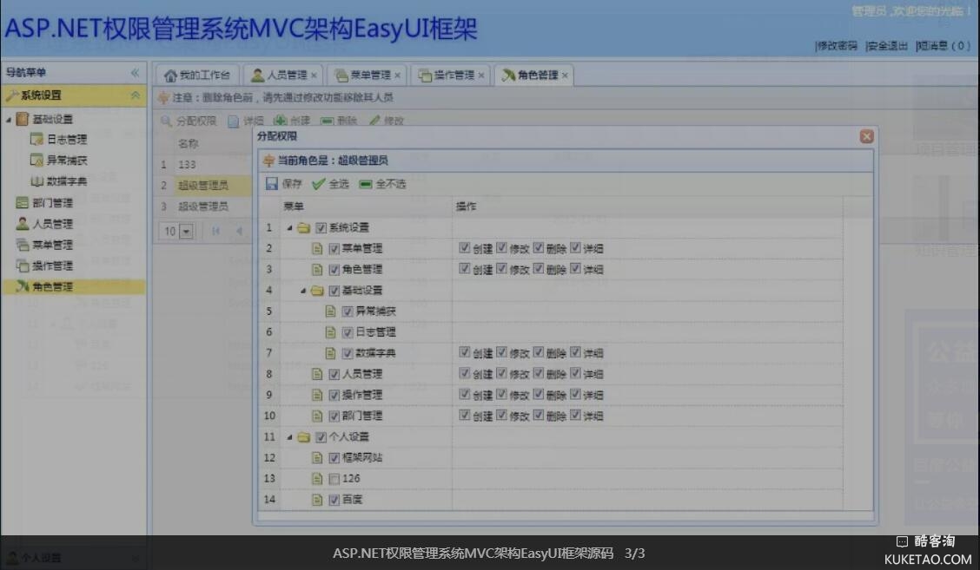
Task: Close the 分配权限 dialog with the red X
Action: pyautogui.click(x=866, y=136)
